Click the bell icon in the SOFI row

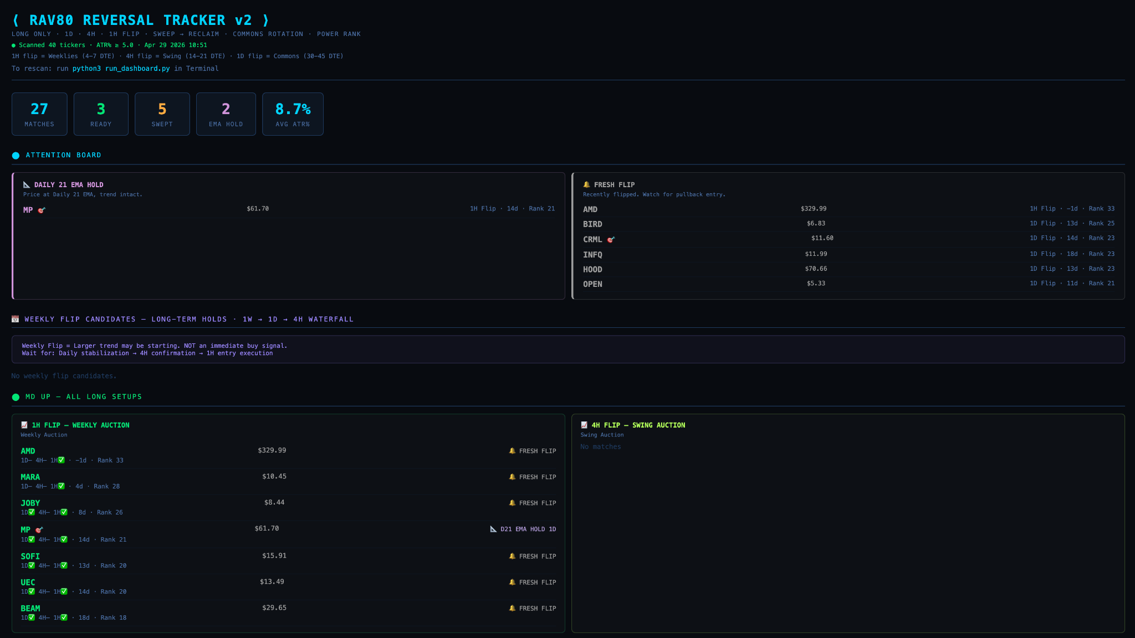coord(512,556)
